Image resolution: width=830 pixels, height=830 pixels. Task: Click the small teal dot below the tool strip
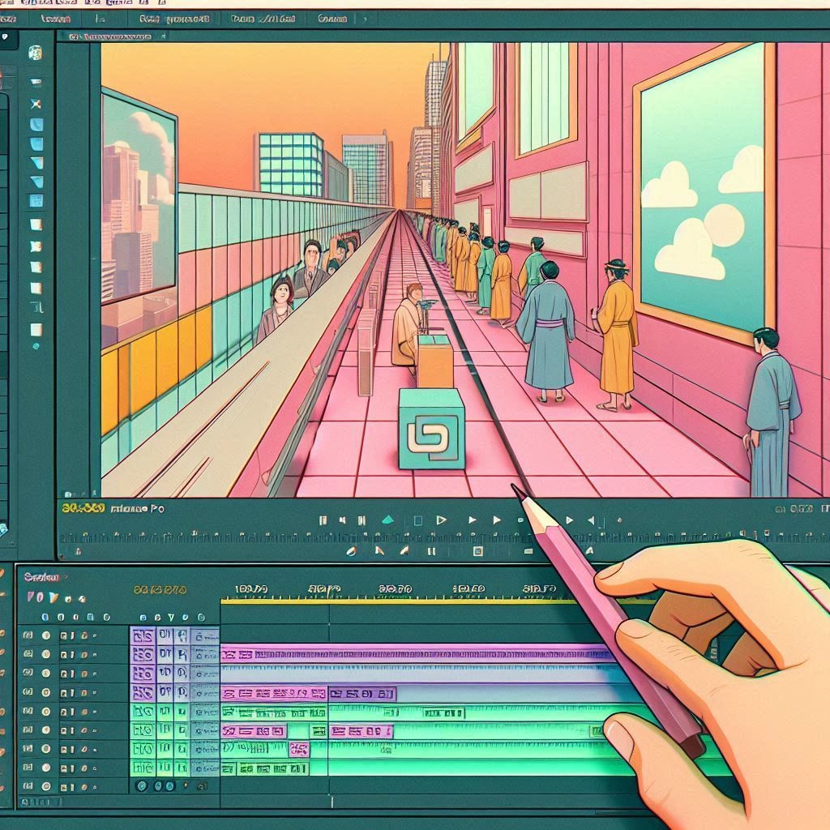36,346
